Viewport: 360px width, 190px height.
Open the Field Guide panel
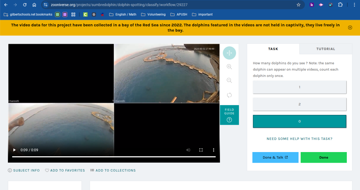click(229, 115)
